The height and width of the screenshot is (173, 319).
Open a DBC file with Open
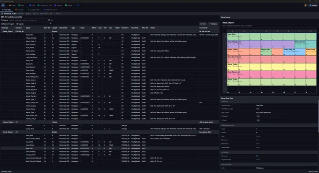(12, 5)
